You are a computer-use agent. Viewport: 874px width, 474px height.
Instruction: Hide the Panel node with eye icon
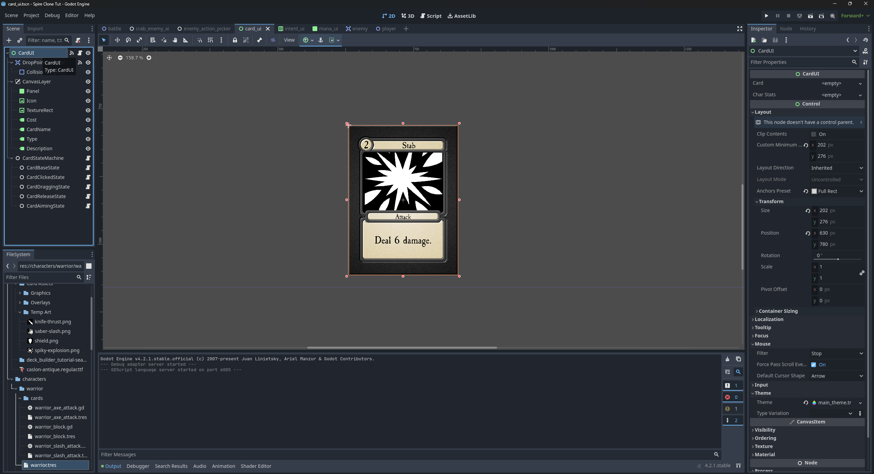88,91
